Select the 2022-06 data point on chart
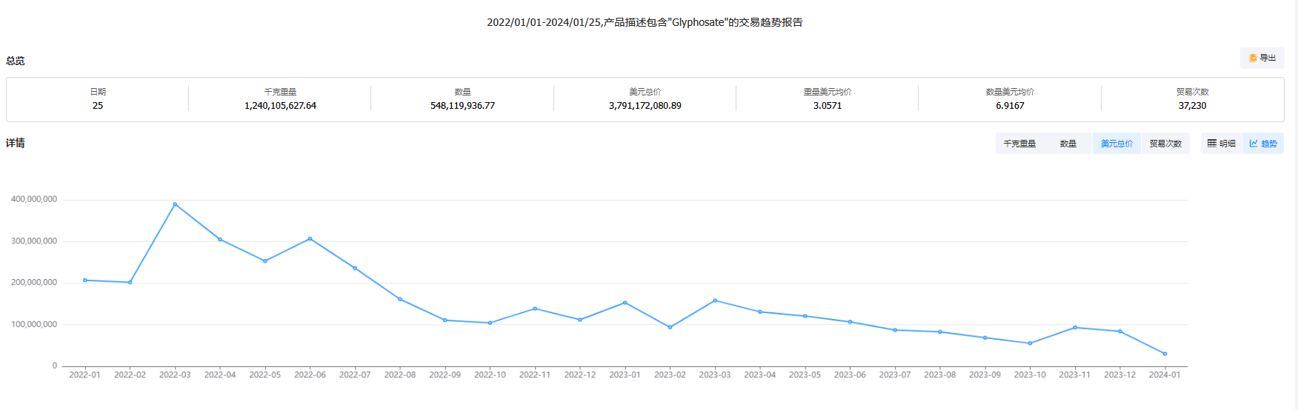Image resolution: width=1298 pixels, height=410 pixels. [x=310, y=239]
